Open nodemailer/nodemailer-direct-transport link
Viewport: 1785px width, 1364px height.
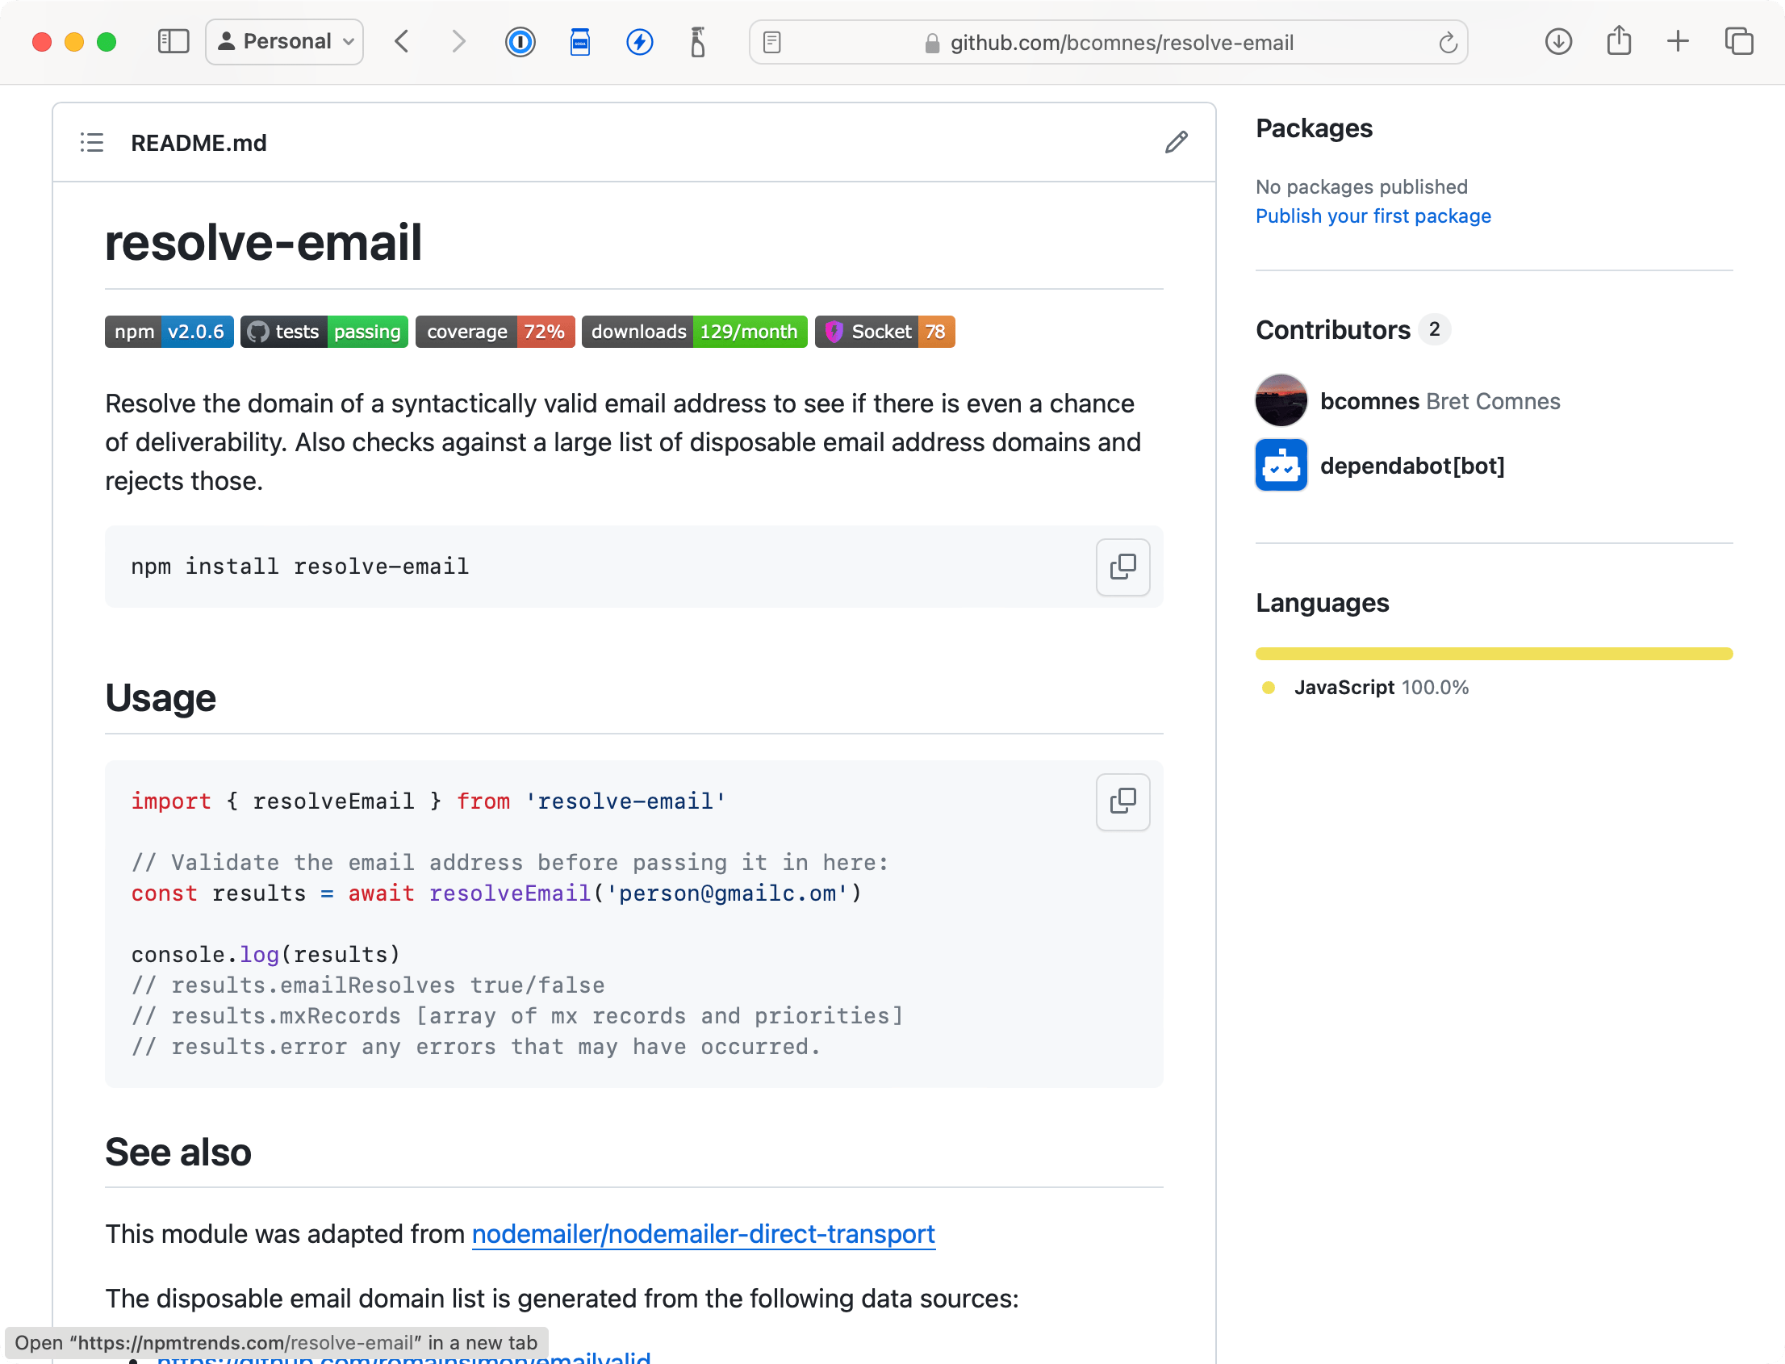coord(703,1234)
